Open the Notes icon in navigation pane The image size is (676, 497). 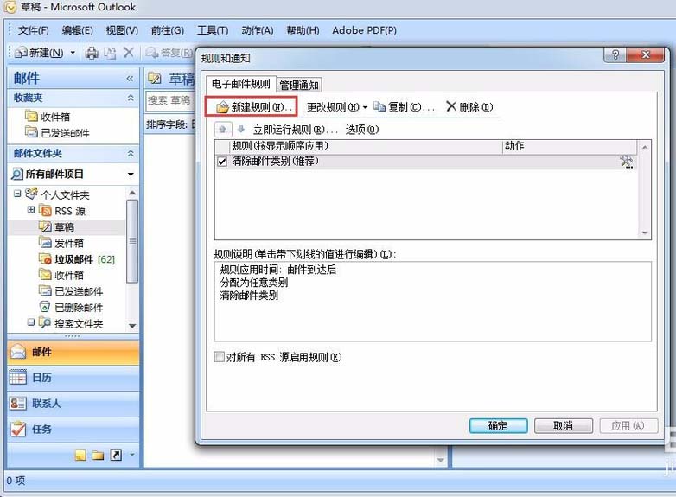[x=80, y=455]
